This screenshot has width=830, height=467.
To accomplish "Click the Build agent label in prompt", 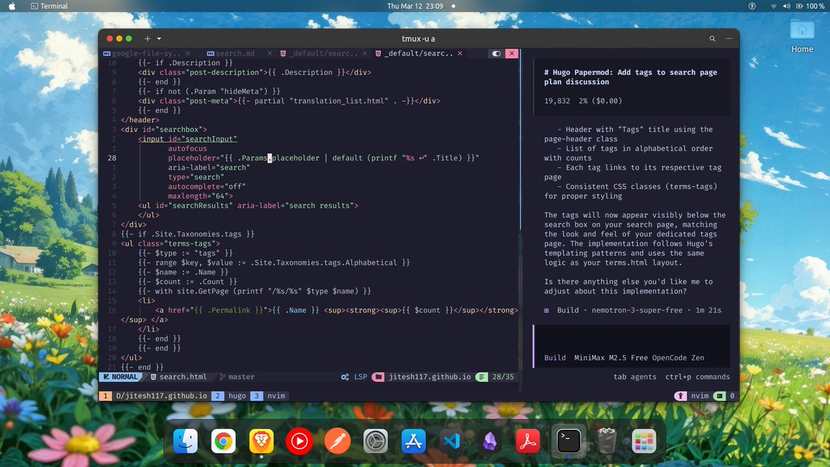I will coord(555,358).
